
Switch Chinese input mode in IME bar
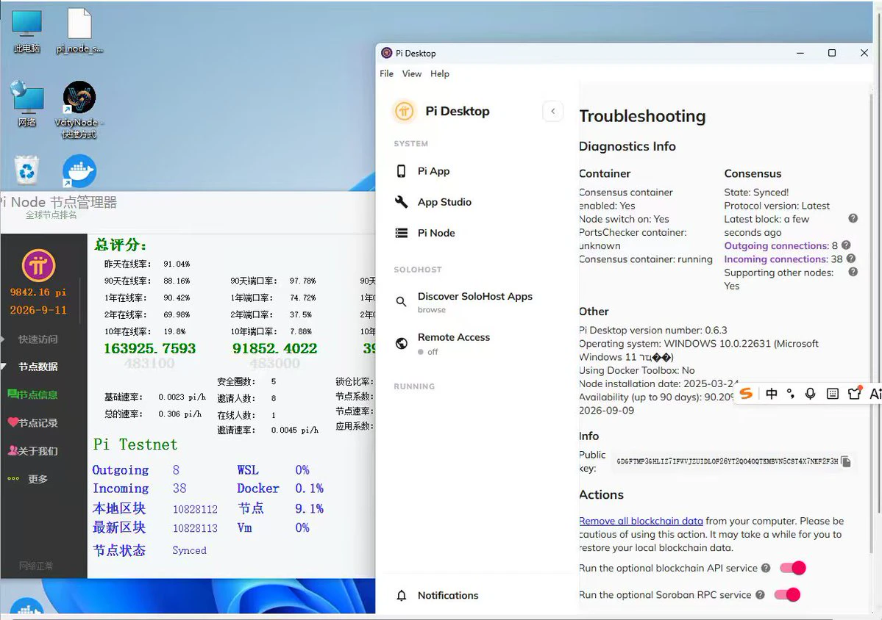point(772,394)
